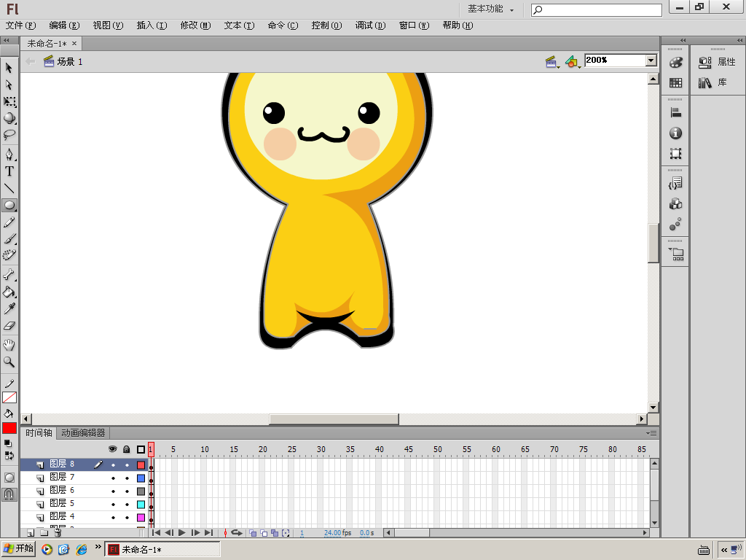746x560 pixels.
Task: Select the Oval shape tool
Action: (x=9, y=205)
